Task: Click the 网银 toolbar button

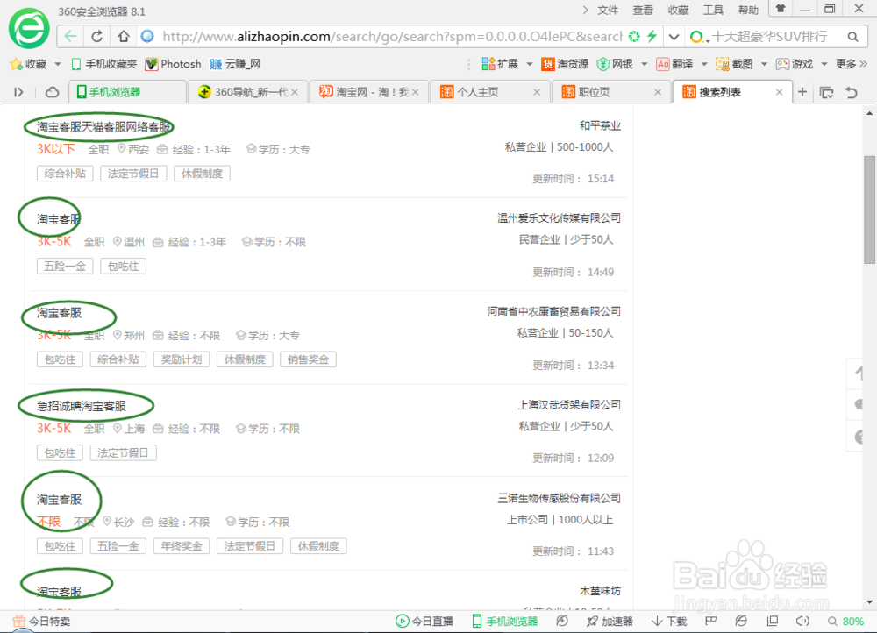Action: click(x=615, y=64)
